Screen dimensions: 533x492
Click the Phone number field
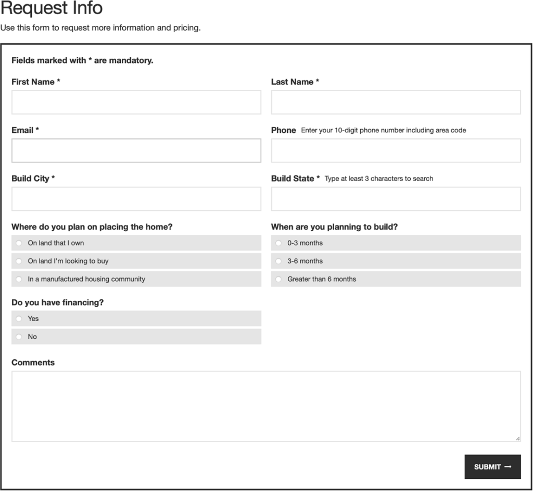pos(396,150)
